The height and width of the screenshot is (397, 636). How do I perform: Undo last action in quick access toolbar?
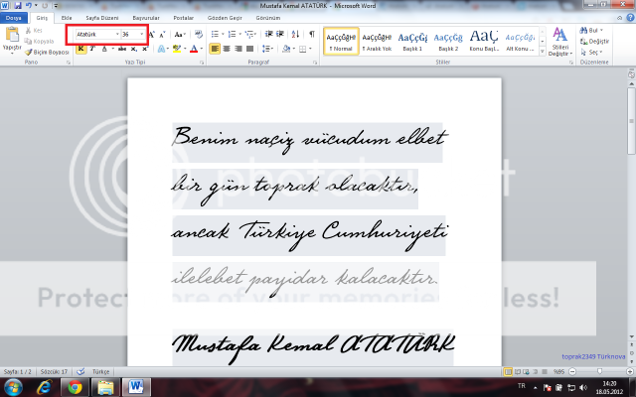click(x=29, y=6)
